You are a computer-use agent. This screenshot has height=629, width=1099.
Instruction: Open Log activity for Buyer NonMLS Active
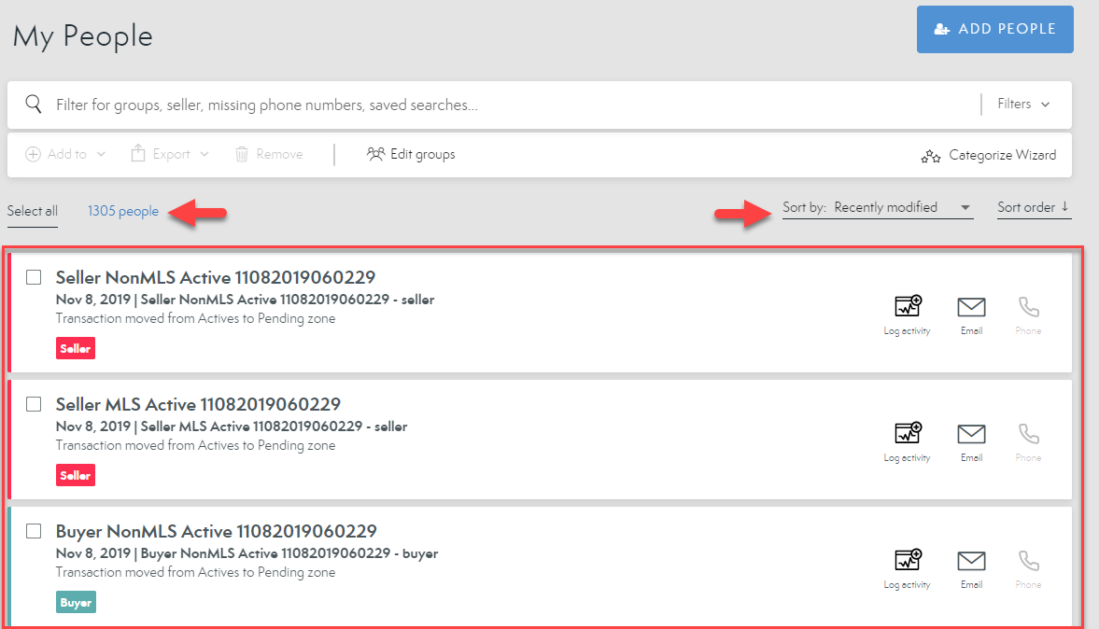click(908, 561)
